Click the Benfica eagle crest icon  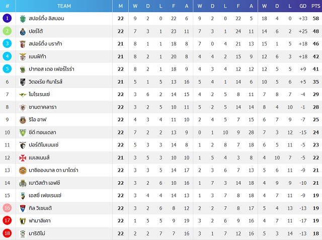[x=23, y=57]
